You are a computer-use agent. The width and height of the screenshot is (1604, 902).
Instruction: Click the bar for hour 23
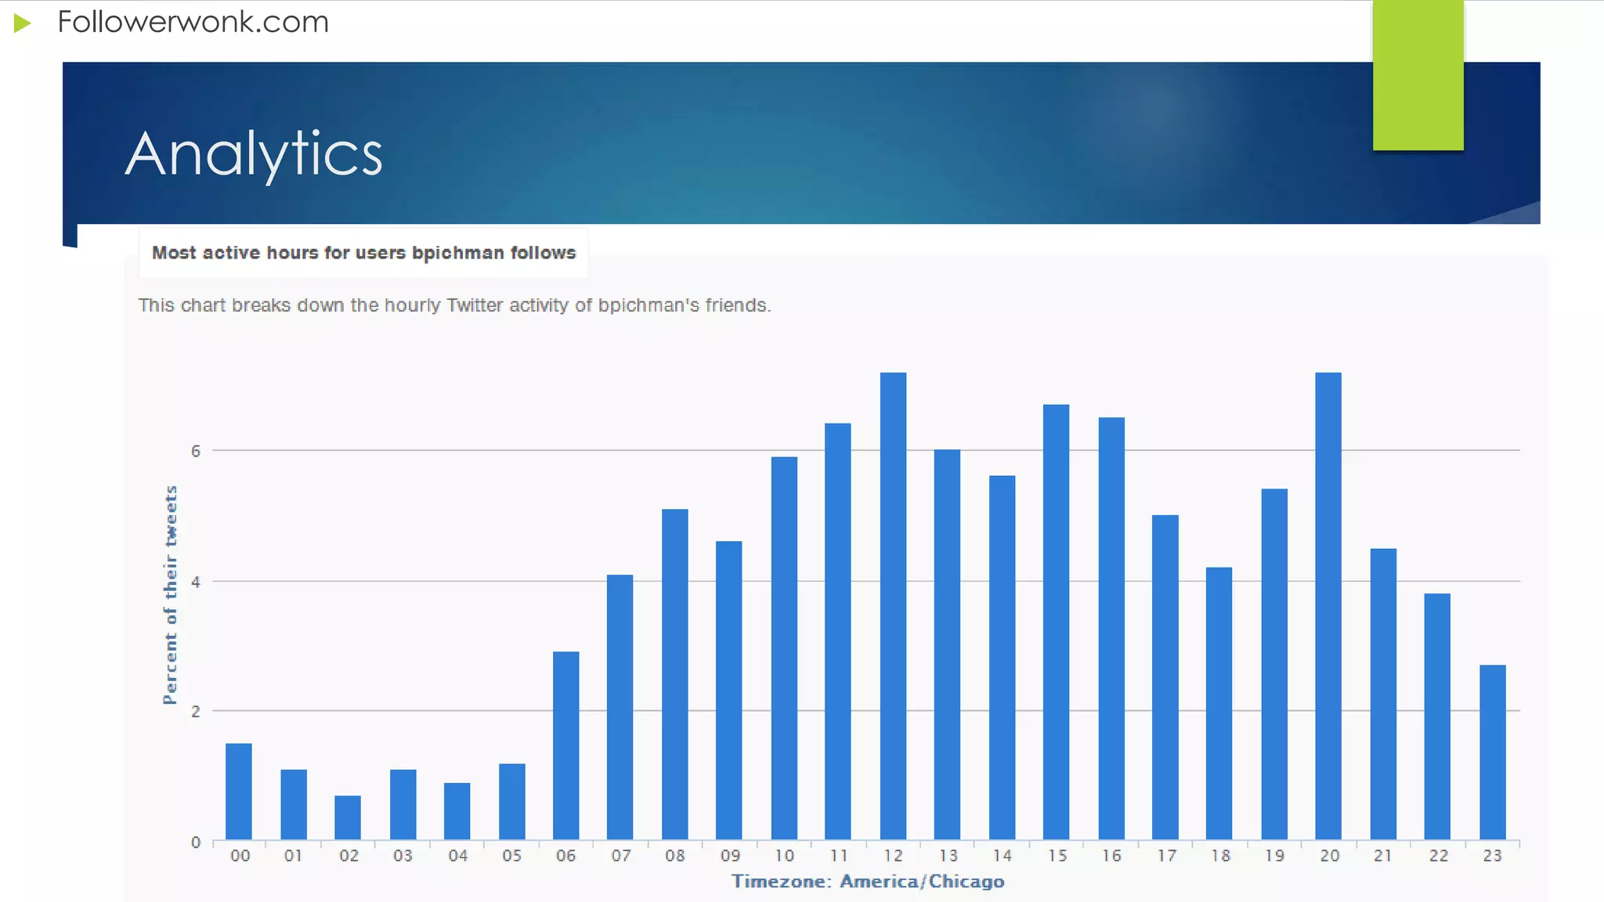(x=1492, y=752)
